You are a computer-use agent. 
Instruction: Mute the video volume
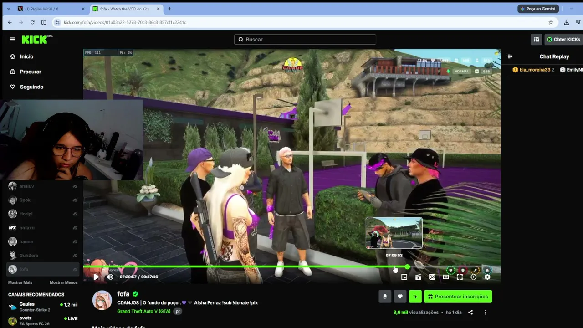pos(110,277)
